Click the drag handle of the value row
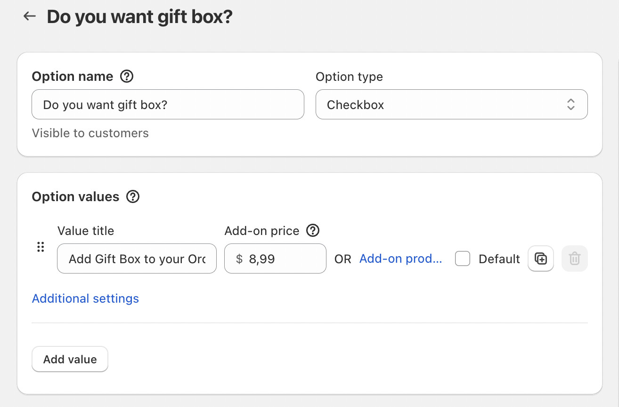The width and height of the screenshot is (619, 407). tap(41, 247)
